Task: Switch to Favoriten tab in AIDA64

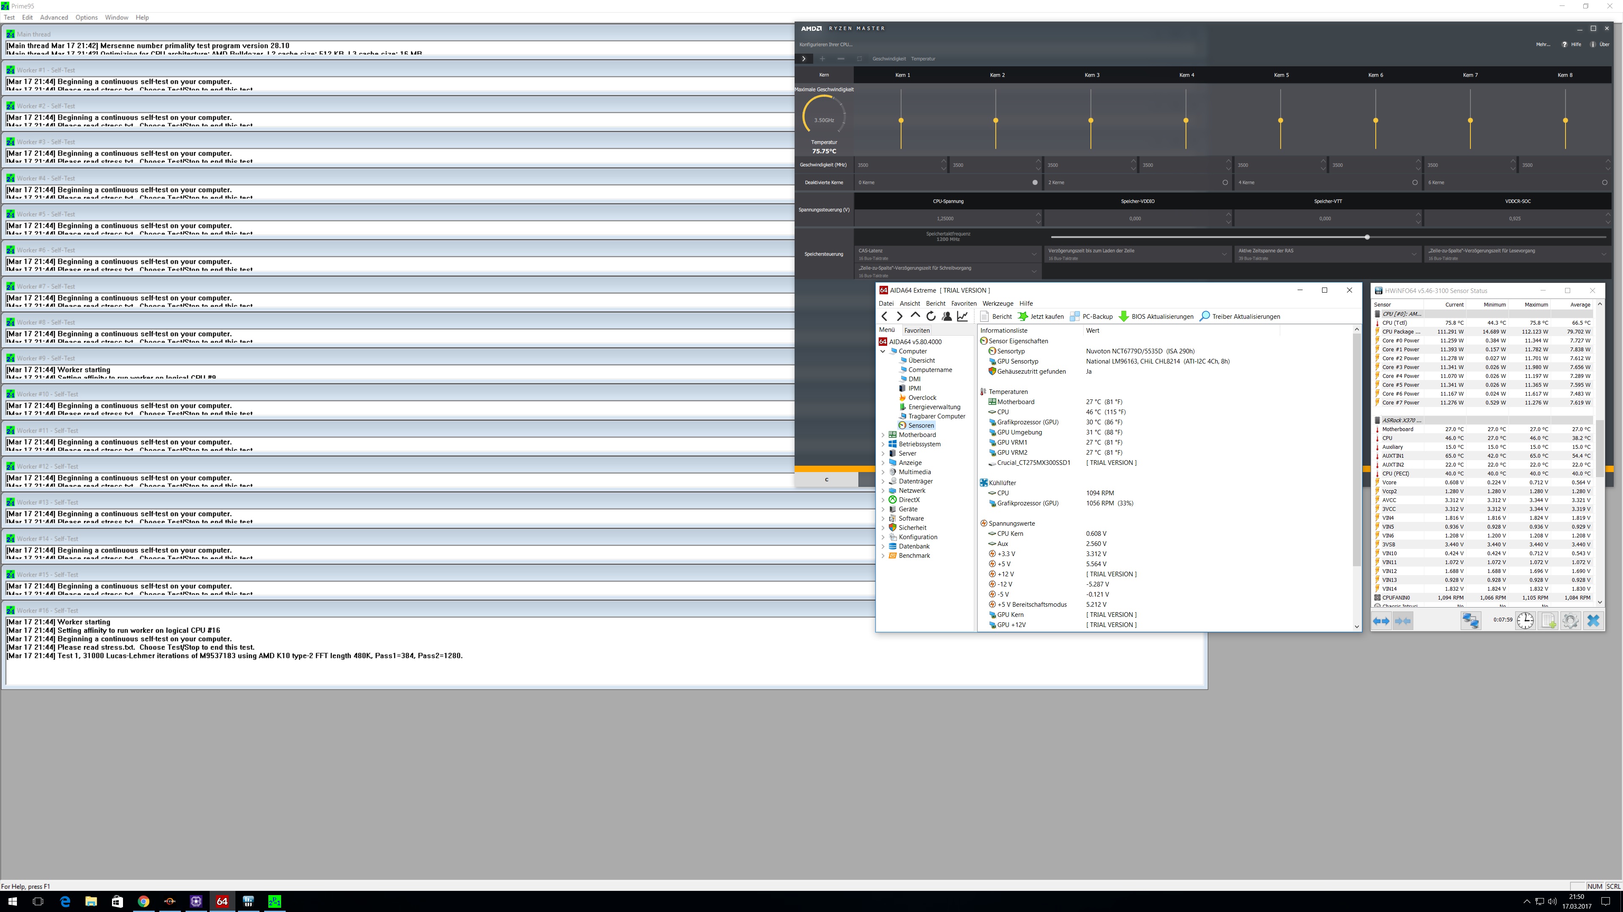Action: 917,331
